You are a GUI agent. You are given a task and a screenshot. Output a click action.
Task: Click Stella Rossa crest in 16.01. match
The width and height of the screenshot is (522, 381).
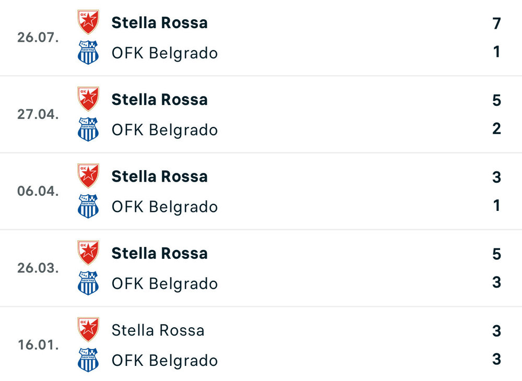(88, 330)
